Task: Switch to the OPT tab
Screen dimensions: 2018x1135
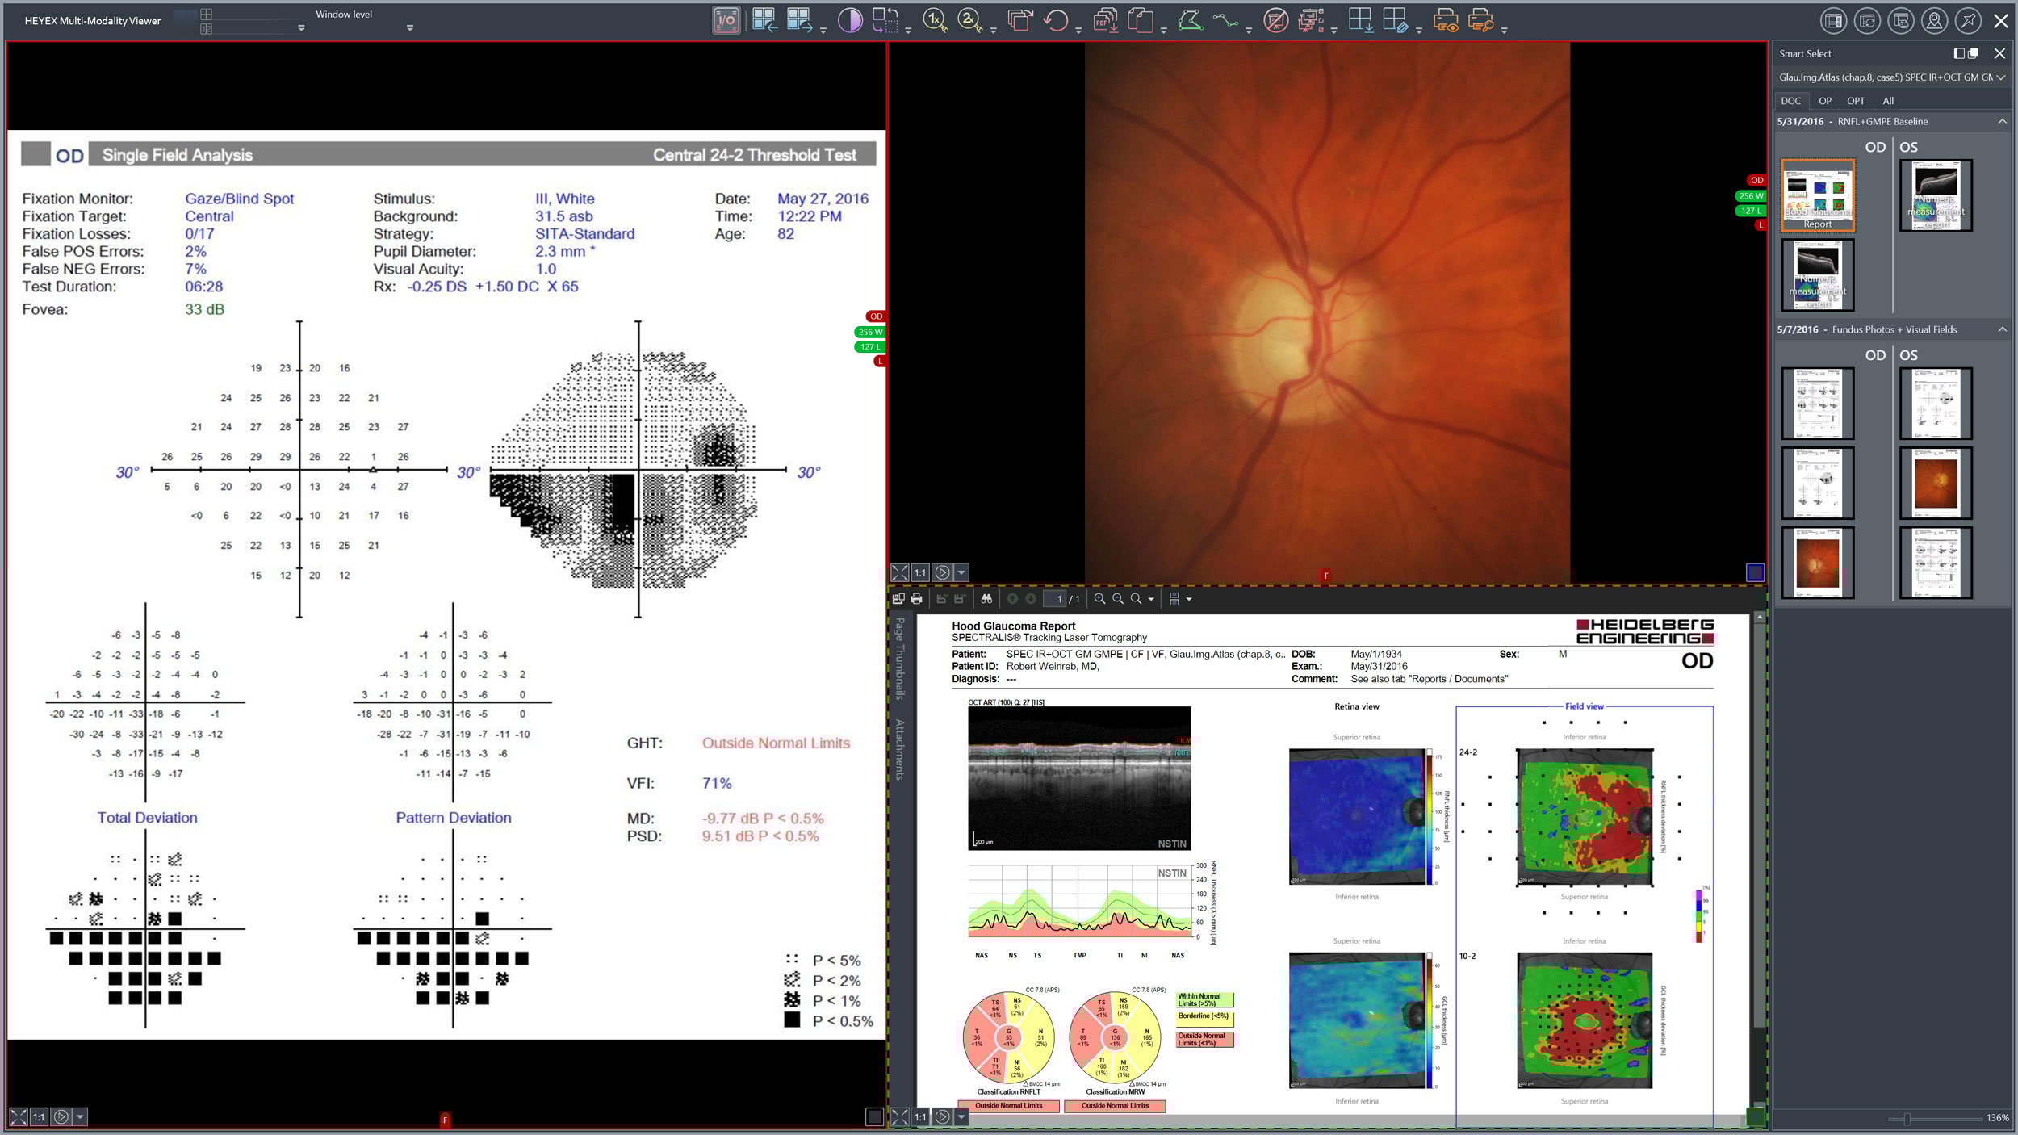Action: tap(1855, 101)
